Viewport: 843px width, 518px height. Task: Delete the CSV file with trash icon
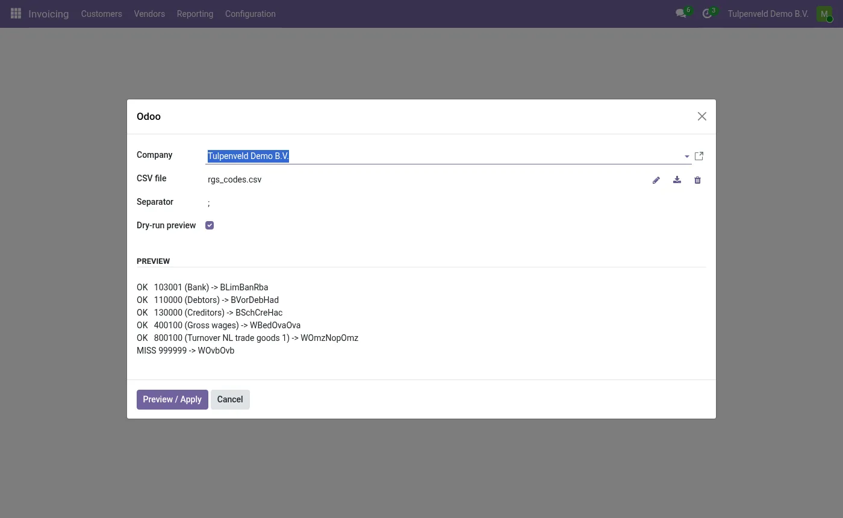697,180
